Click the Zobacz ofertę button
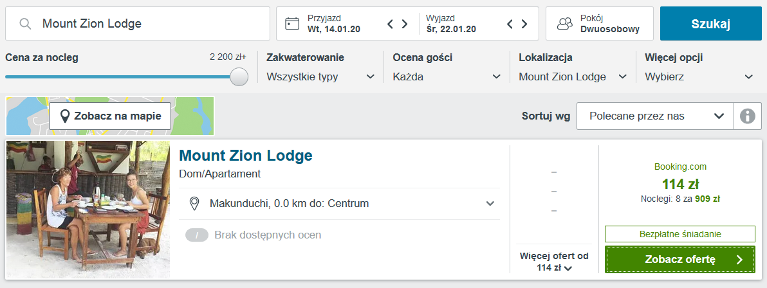This screenshot has width=767, height=288. [680, 260]
